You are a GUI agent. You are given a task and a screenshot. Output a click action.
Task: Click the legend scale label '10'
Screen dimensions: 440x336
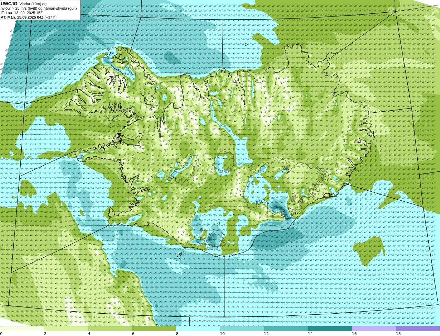[x=222, y=334]
